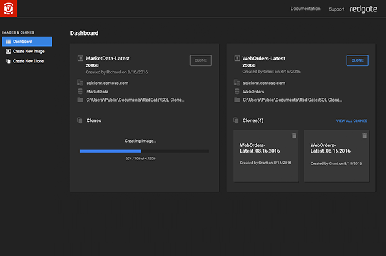Click the Dashboard grid icon

point(8,41)
